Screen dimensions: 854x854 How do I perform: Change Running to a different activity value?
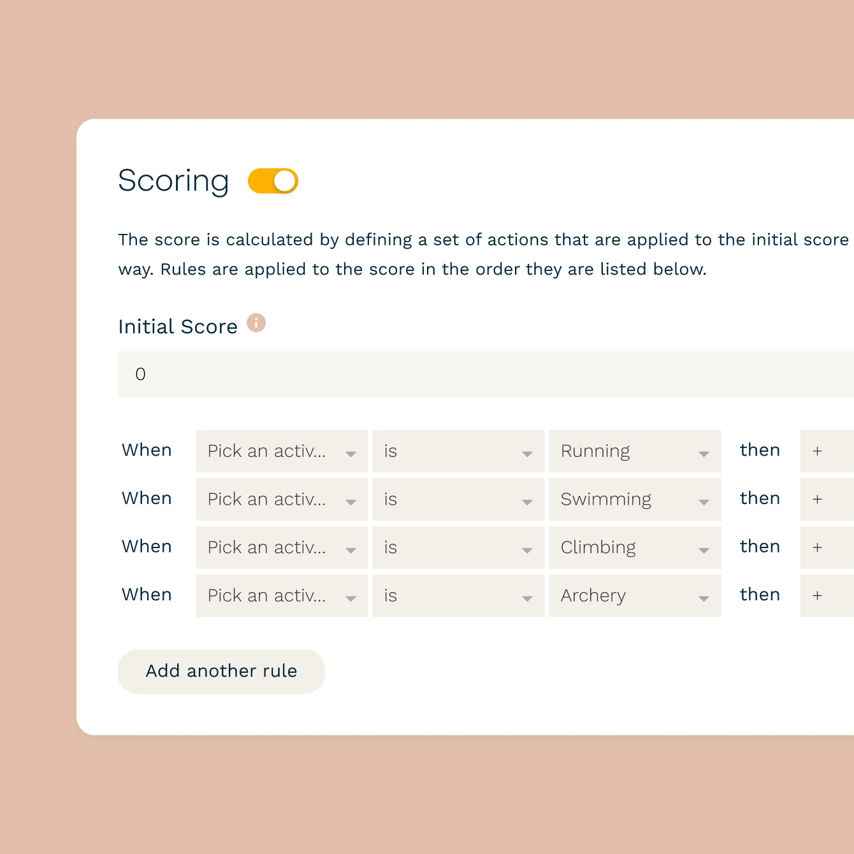[634, 451]
